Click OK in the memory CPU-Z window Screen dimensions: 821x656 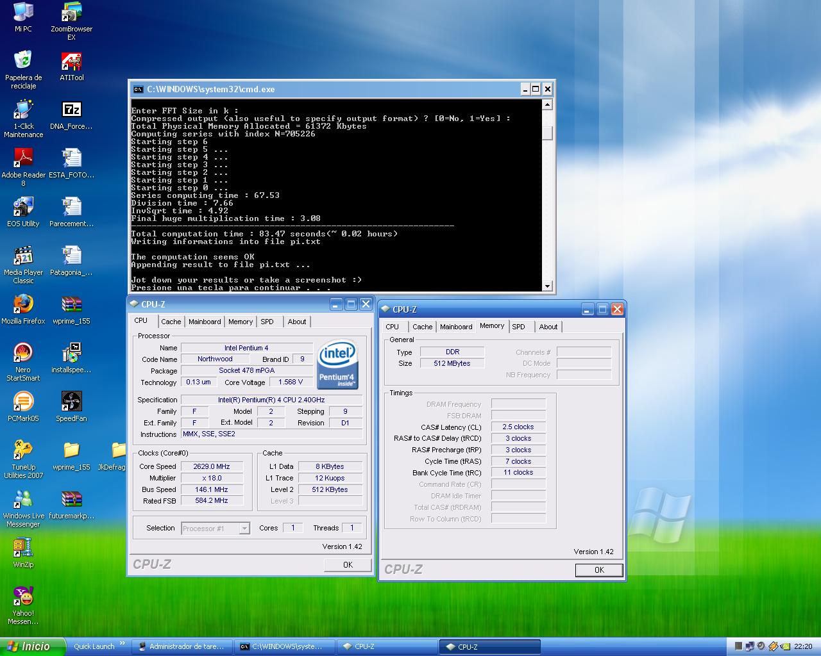(599, 570)
